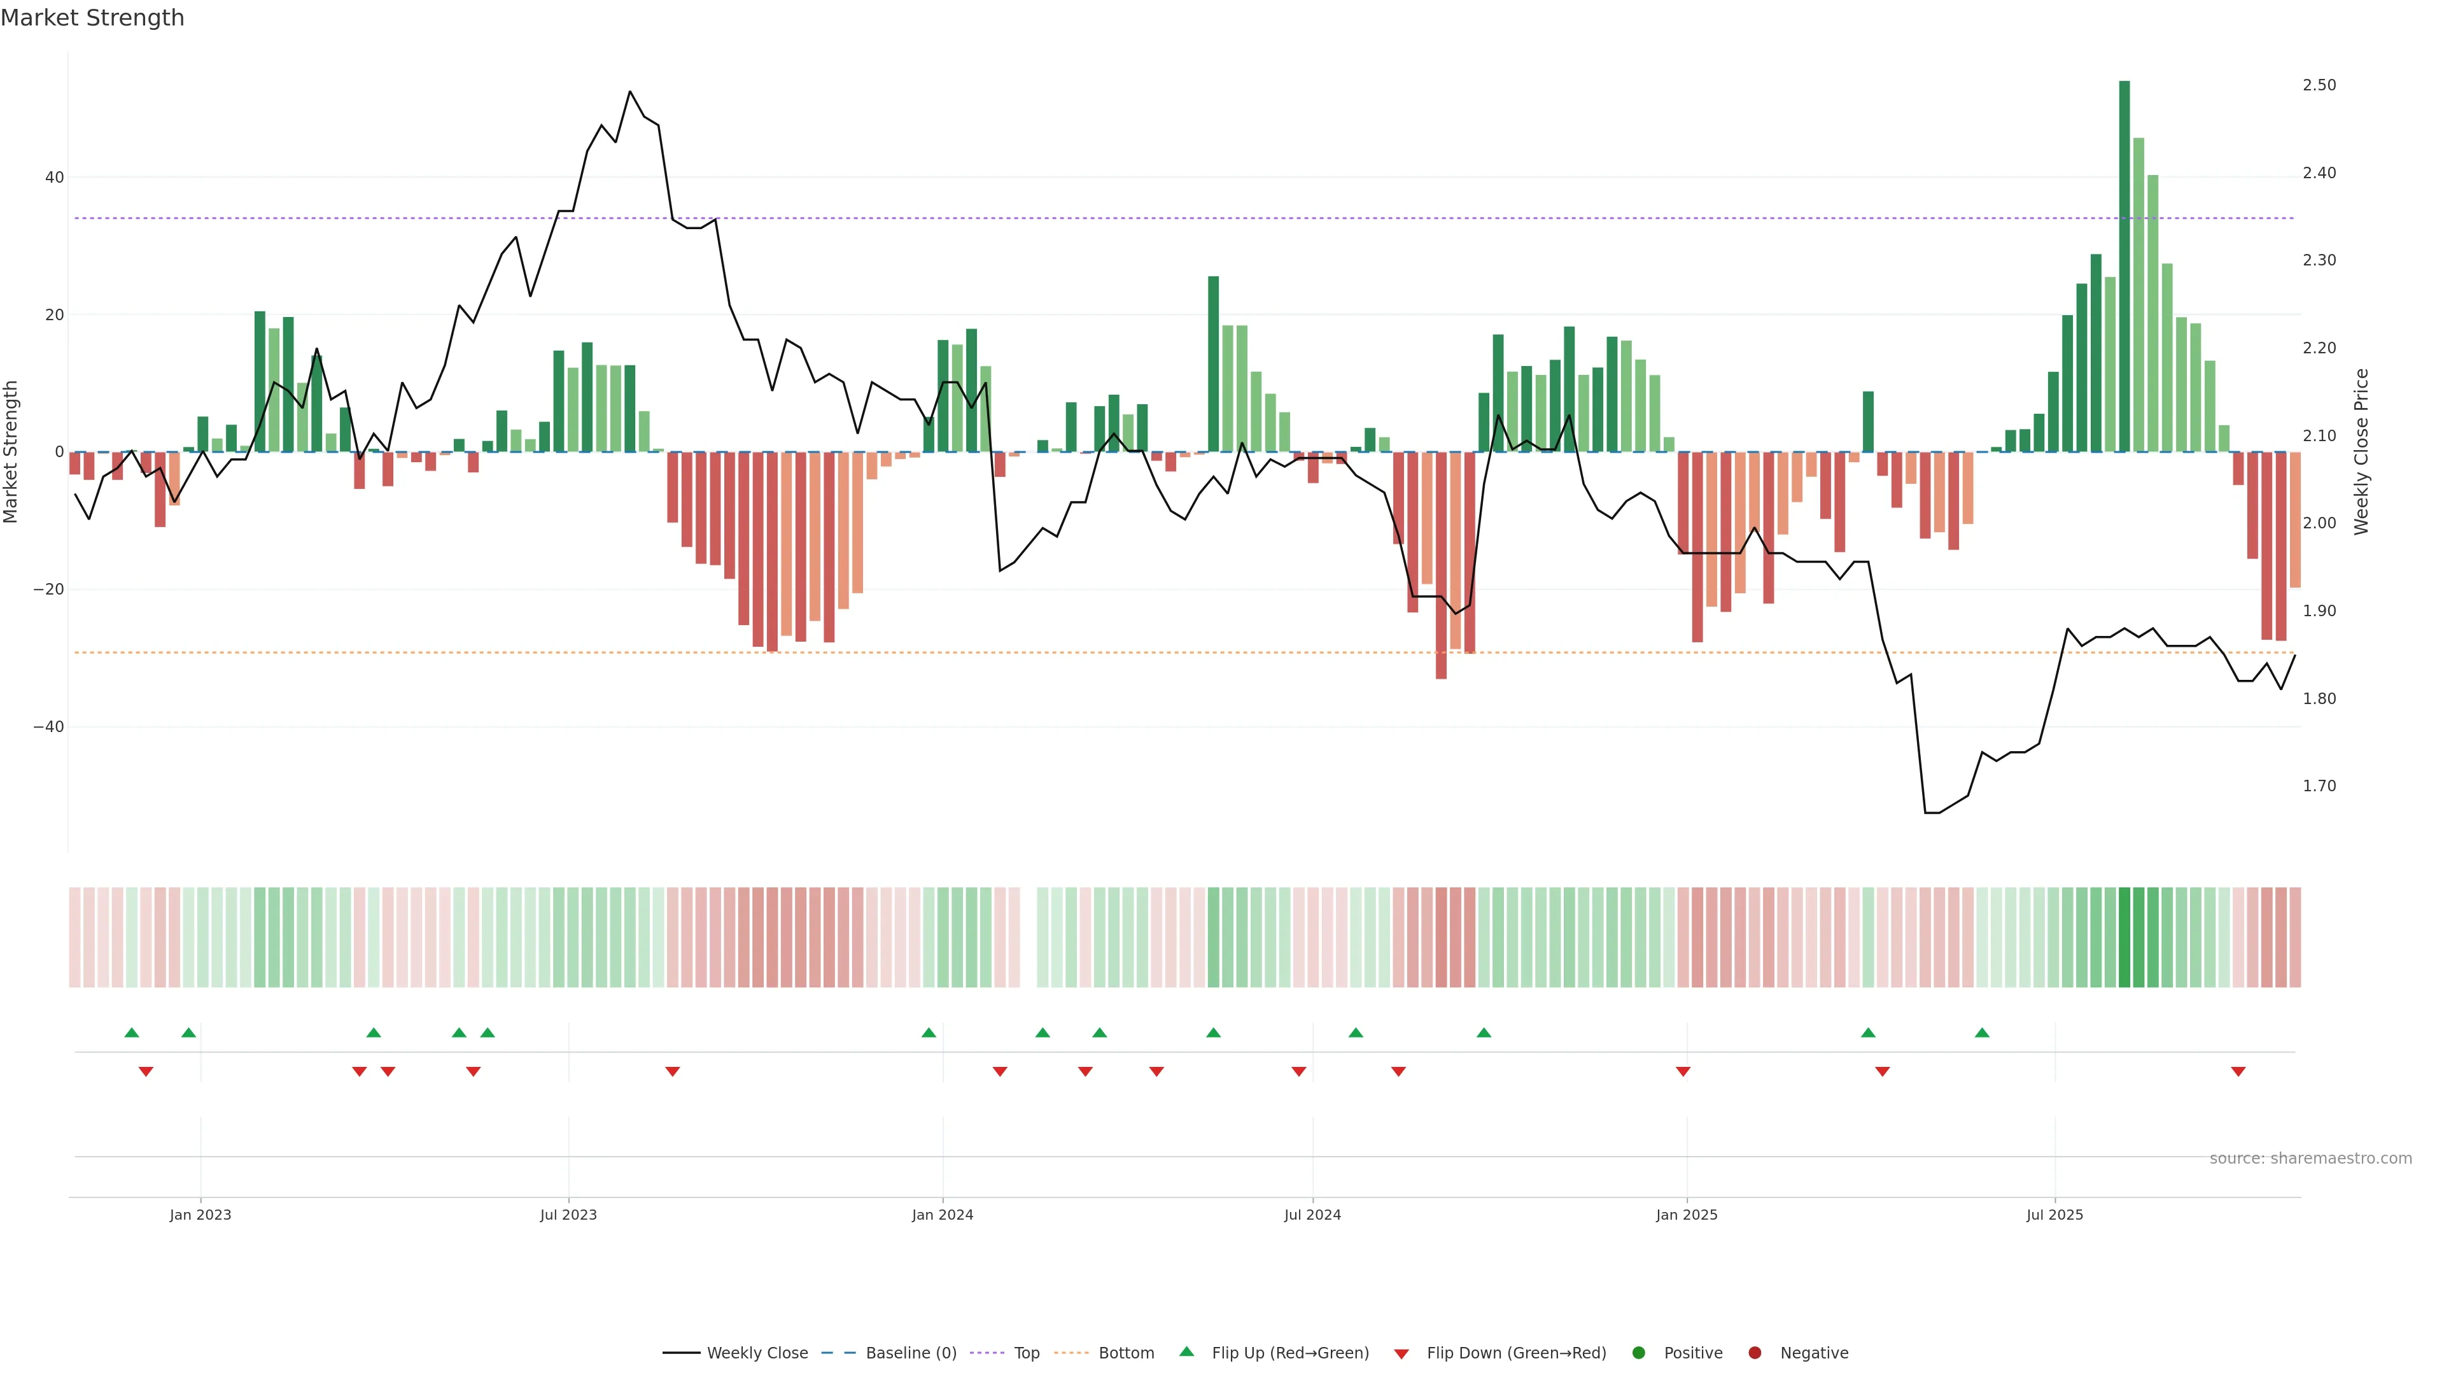Click the darkest green heatmap strip cell

pyautogui.click(x=2124, y=936)
